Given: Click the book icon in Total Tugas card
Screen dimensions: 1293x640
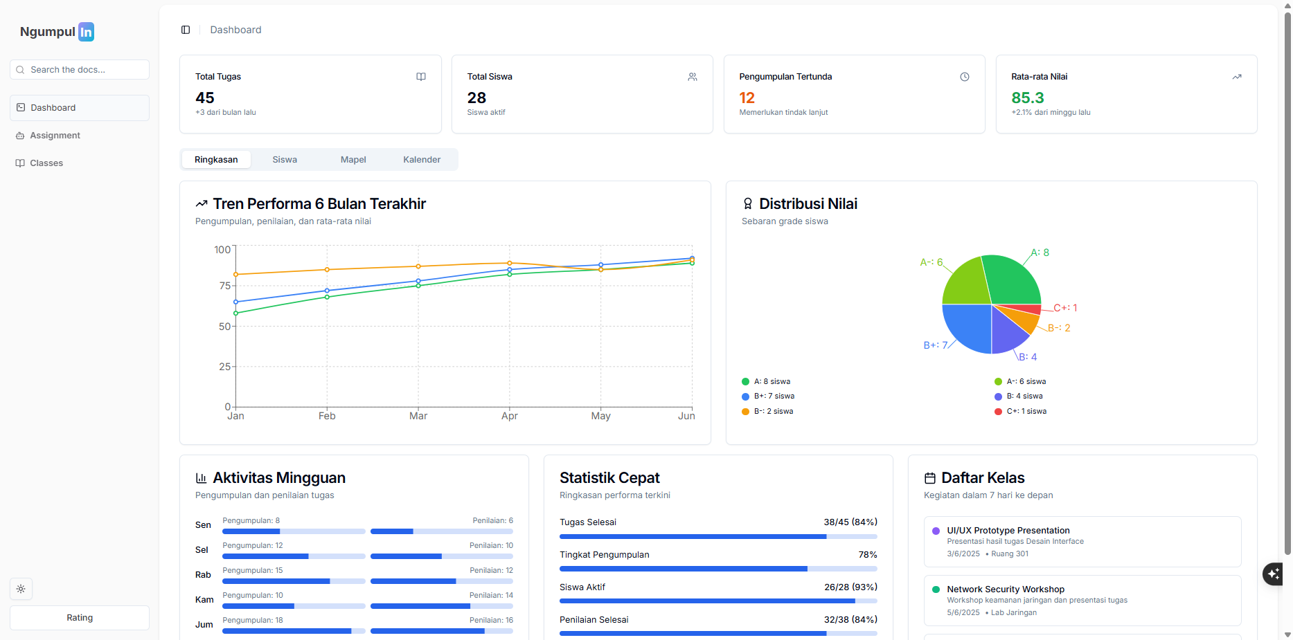Looking at the screenshot, I should click(x=420, y=77).
